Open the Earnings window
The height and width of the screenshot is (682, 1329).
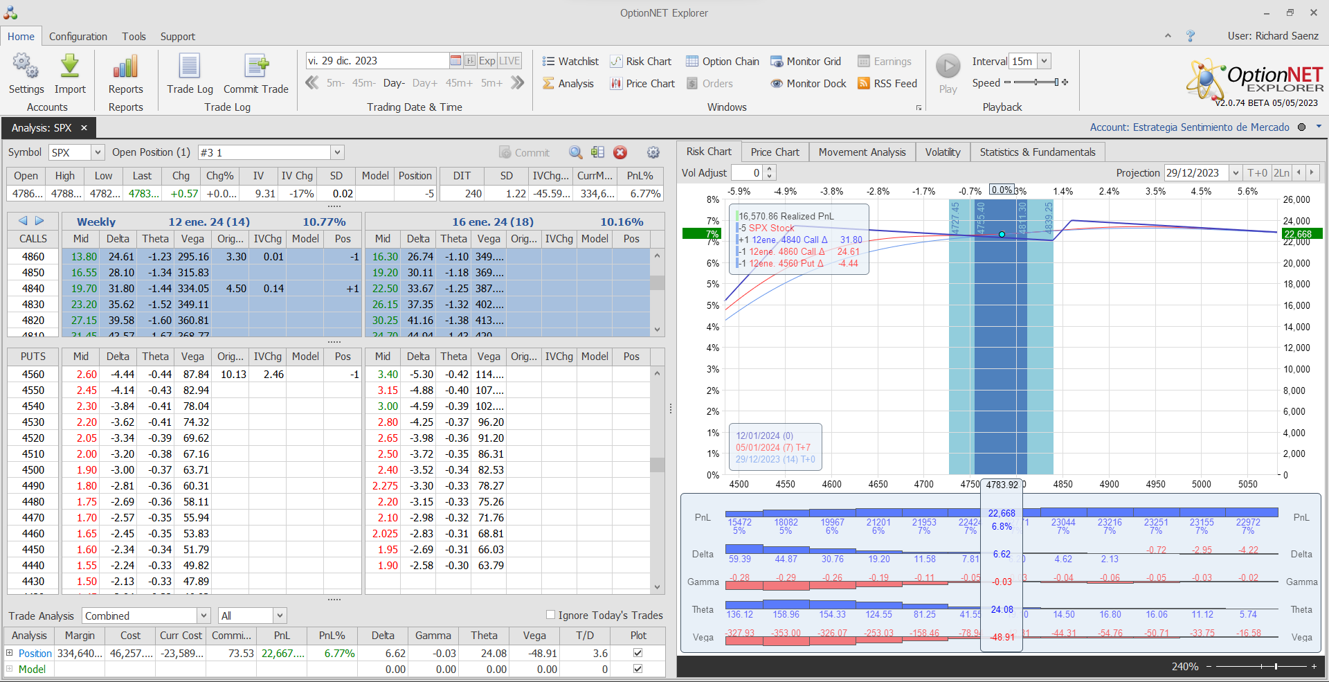tap(884, 61)
